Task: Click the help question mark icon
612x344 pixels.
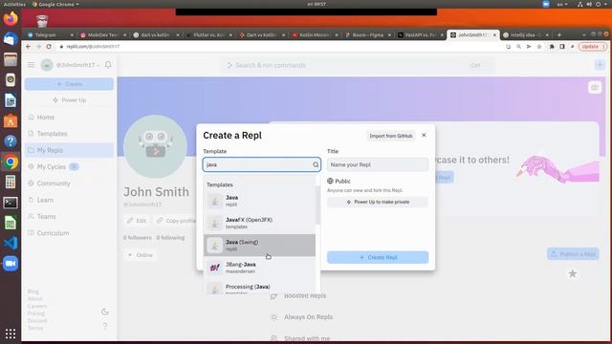Action: pos(104,327)
